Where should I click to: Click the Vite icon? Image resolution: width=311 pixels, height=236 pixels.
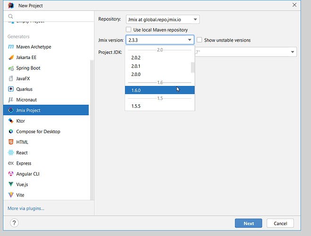(x=11, y=195)
